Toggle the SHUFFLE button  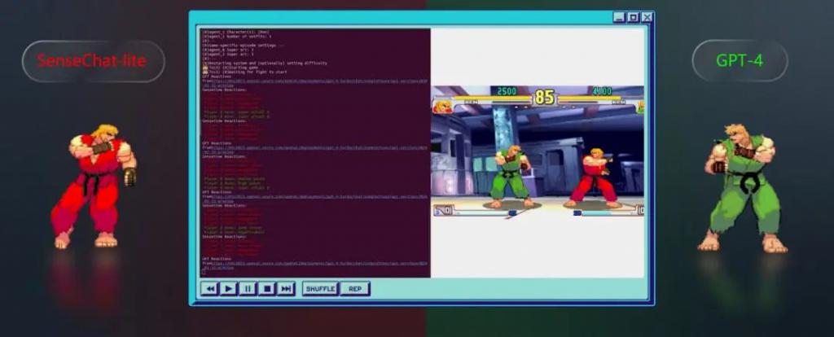pyautogui.click(x=320, y=289)
